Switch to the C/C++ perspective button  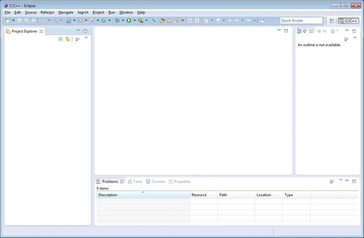348,21
